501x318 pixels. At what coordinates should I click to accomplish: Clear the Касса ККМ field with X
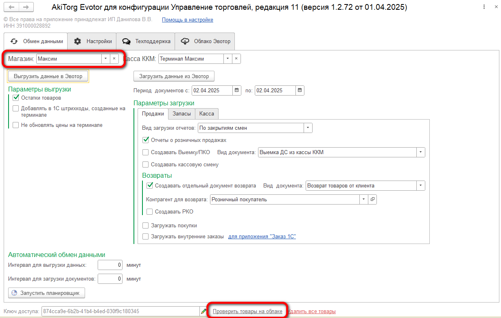pos(236,59)
